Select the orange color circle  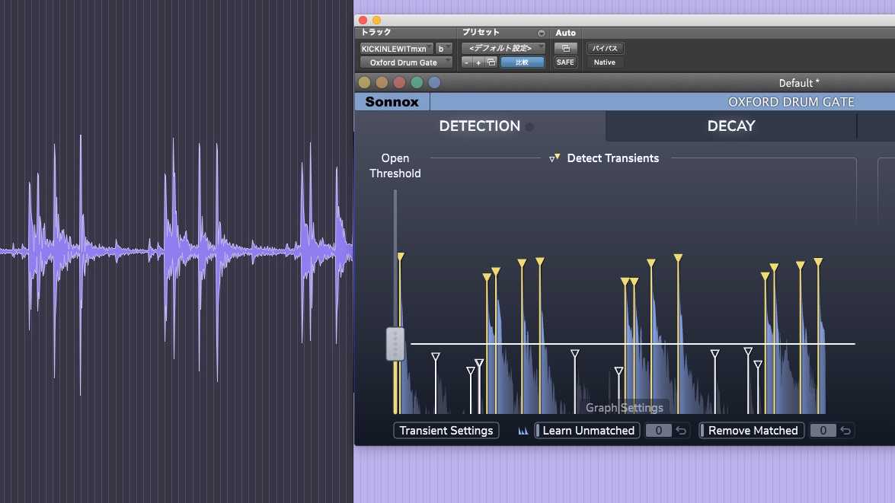coord(382,83)
